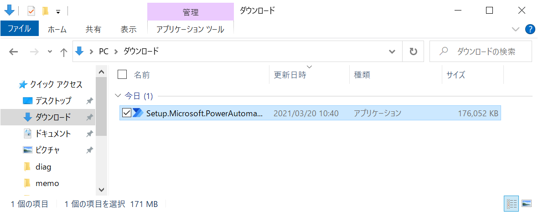The height and width of the screenshot is (212, 538).
Task: Click the navigation pane scroll down arrow
Action: point(101,189)
